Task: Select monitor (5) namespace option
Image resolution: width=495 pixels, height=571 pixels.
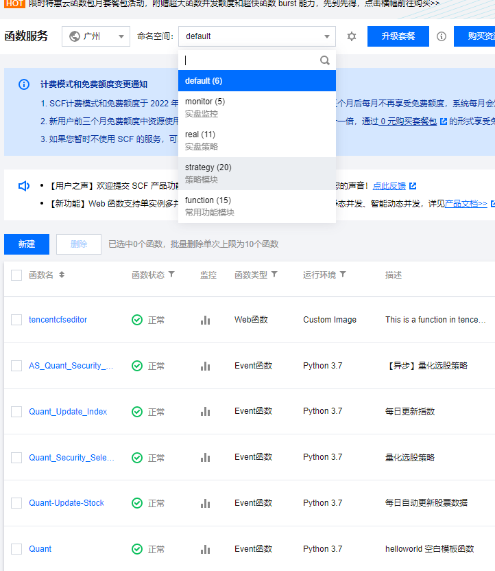Action: [x=257, y=107]
